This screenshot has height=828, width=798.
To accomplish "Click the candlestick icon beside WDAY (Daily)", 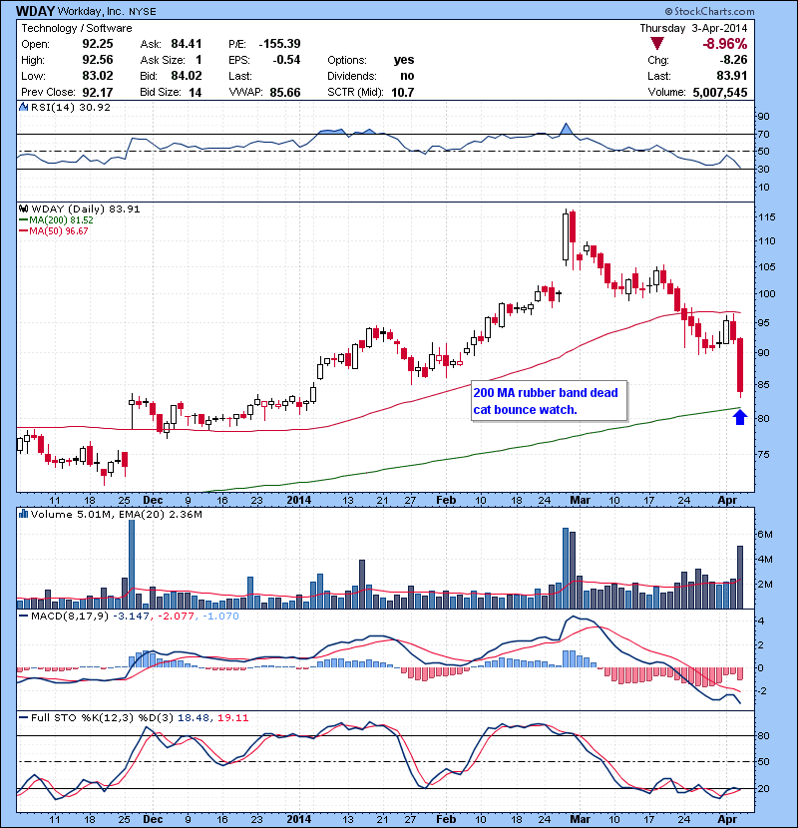I will point(23,209).
